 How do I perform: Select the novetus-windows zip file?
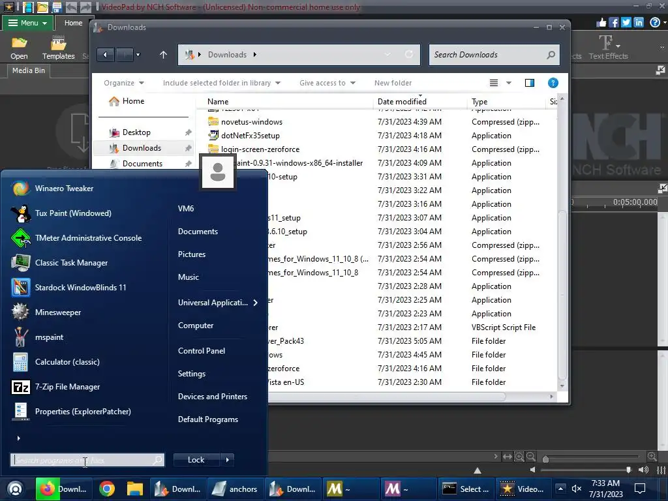pyautogui.click(x=251, y=122)
